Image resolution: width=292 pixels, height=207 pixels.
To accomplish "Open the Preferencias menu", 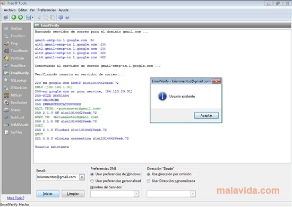I will pyautogui.click(x=47, y=10).
